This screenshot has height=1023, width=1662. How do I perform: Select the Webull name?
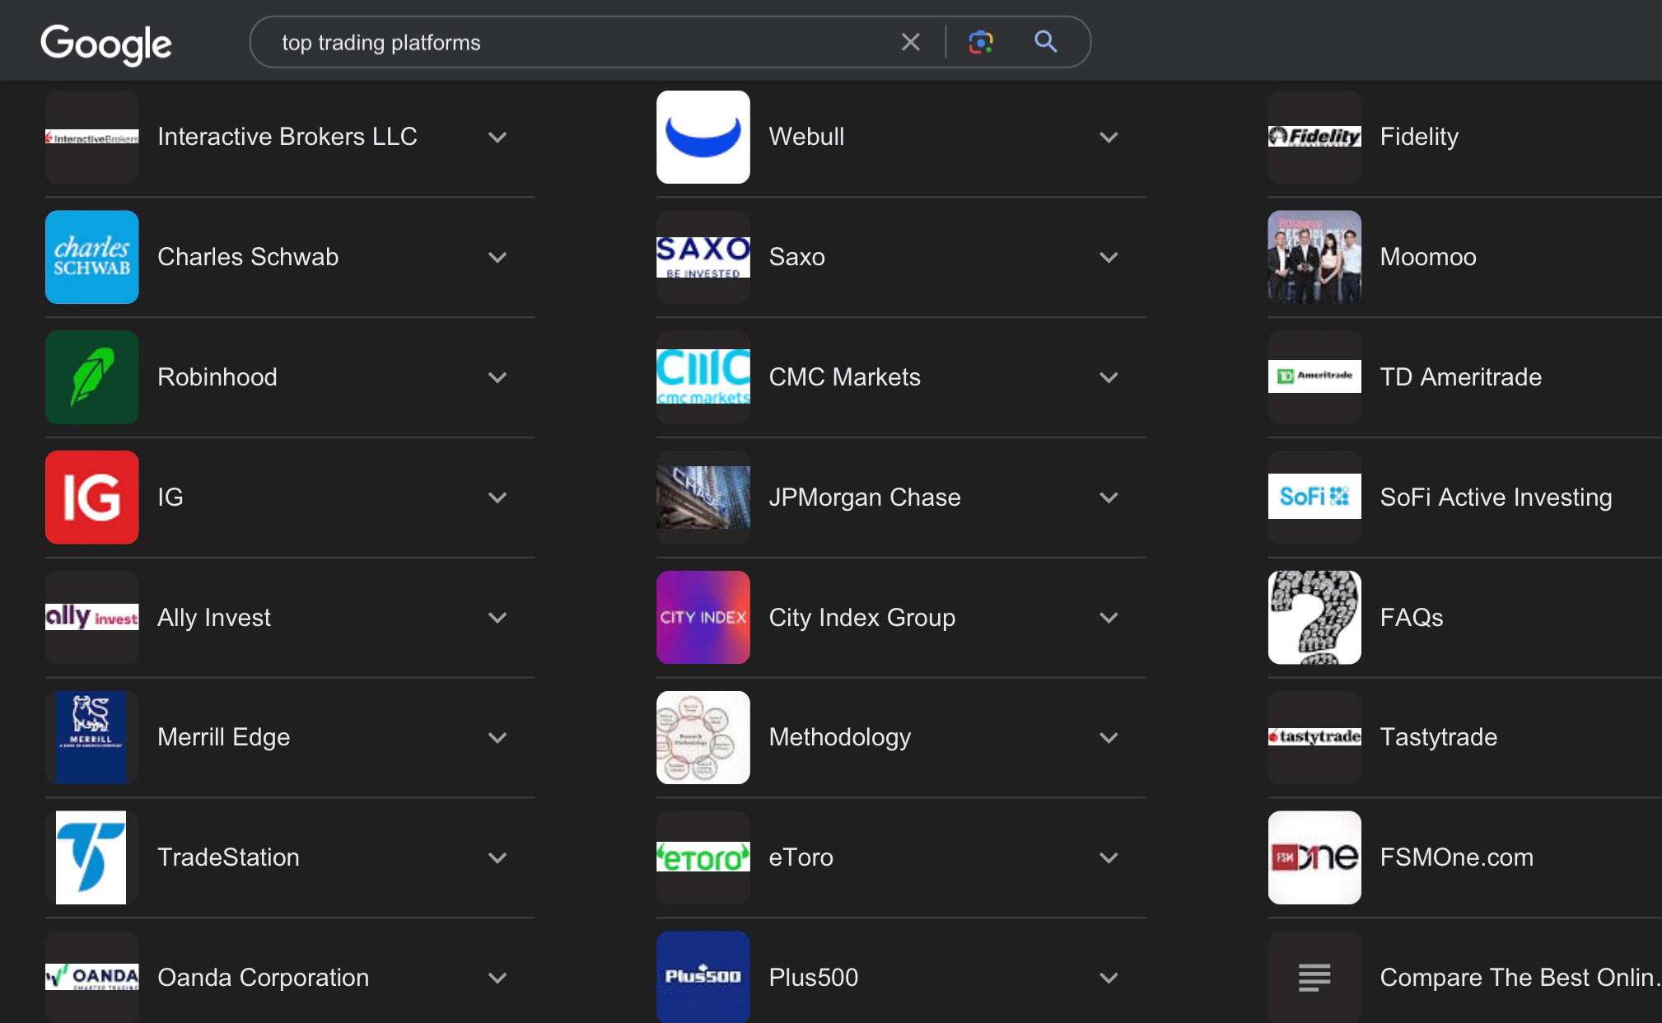point(806,137)
